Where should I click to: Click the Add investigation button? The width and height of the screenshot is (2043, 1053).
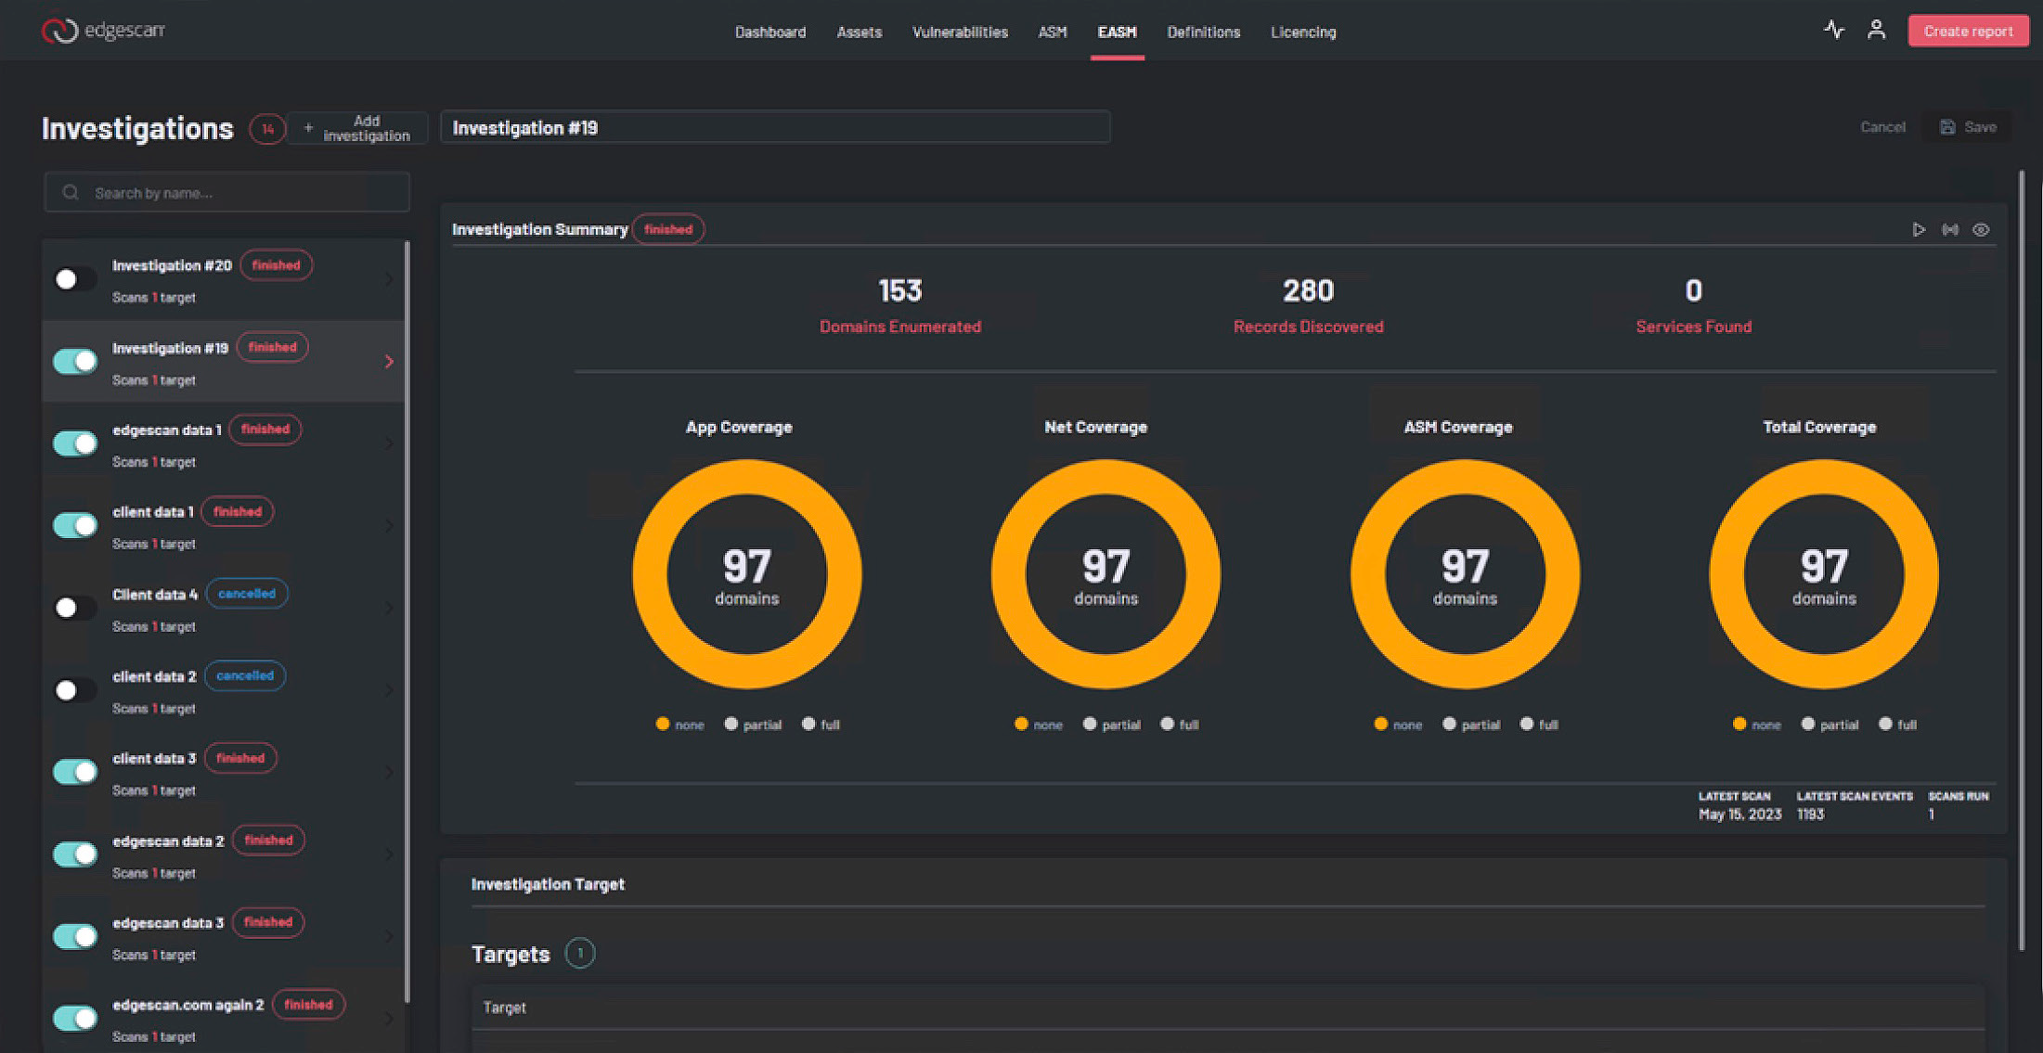[x=357, y=128]
